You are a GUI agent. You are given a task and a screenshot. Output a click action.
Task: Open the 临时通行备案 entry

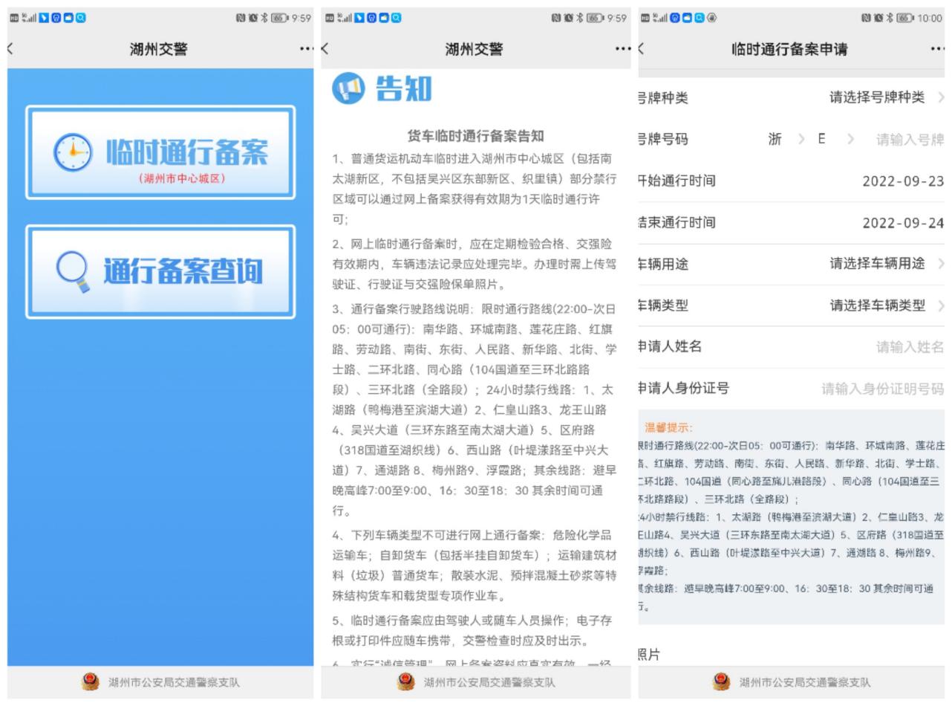tap(160, 153)
